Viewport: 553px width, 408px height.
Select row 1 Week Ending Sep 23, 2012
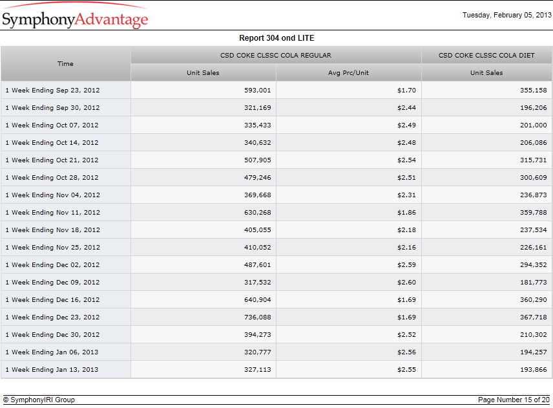pos(276,91)
